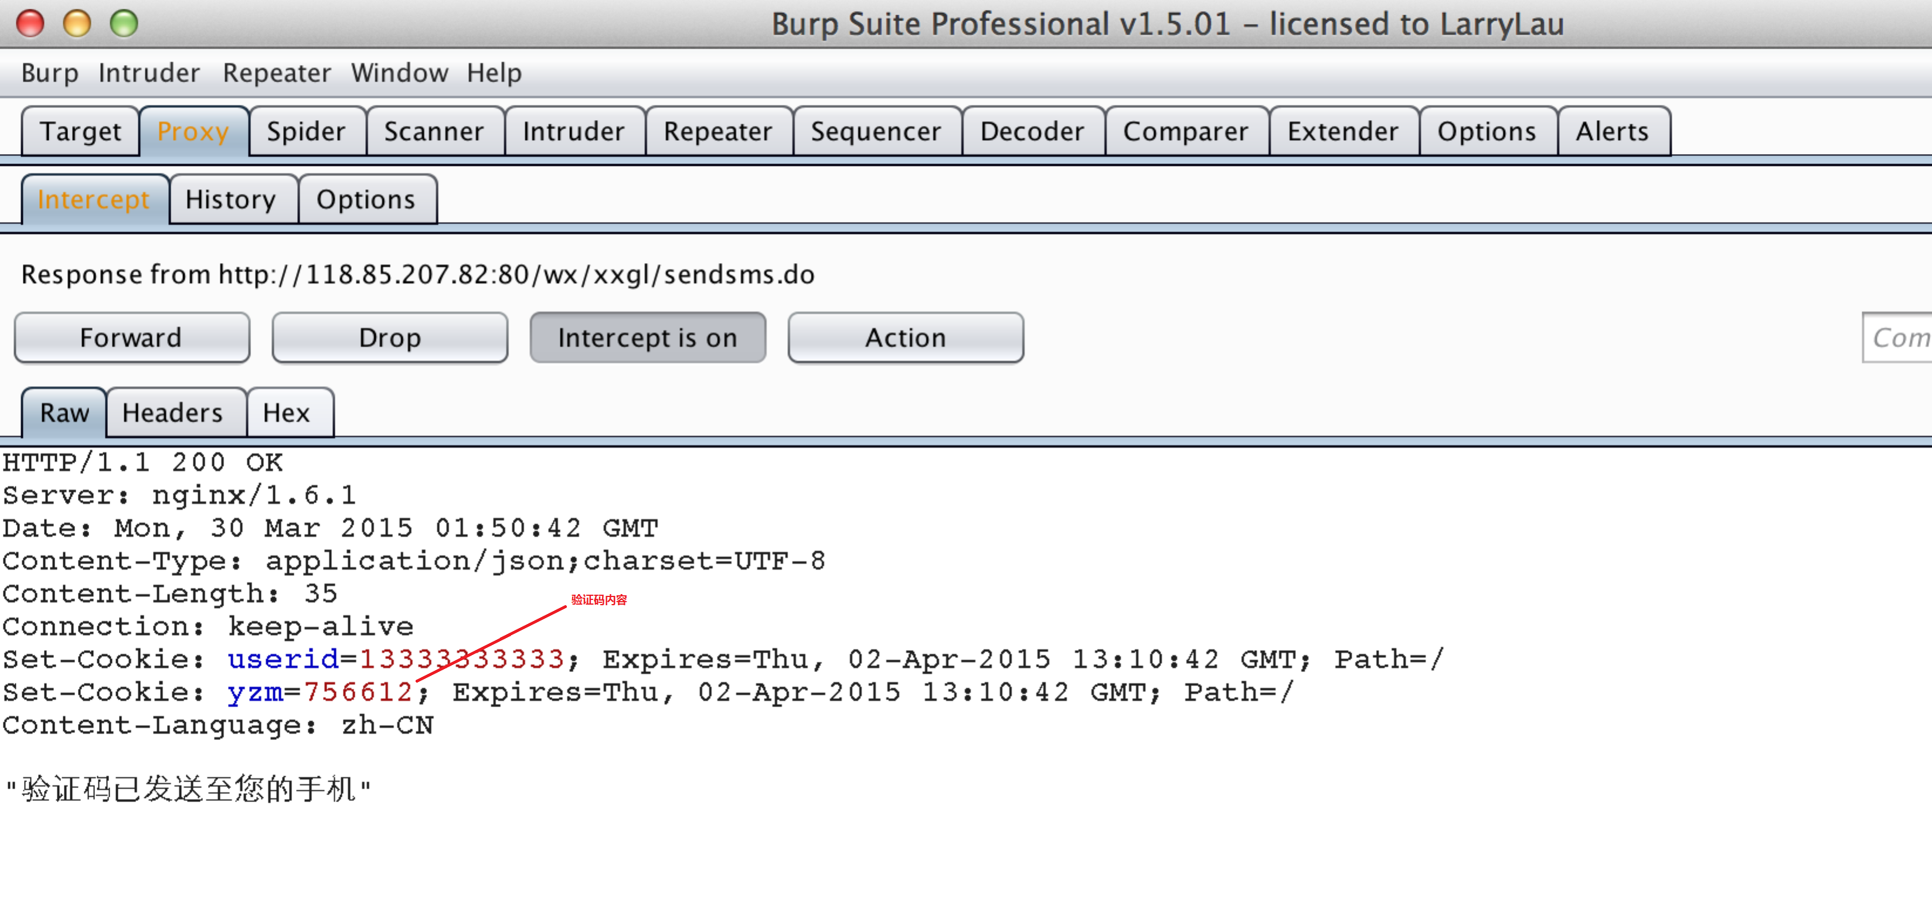Viewport: 1932px width, 914px height.
Task: View the Alerts tab
Action: click(1613, 131)
